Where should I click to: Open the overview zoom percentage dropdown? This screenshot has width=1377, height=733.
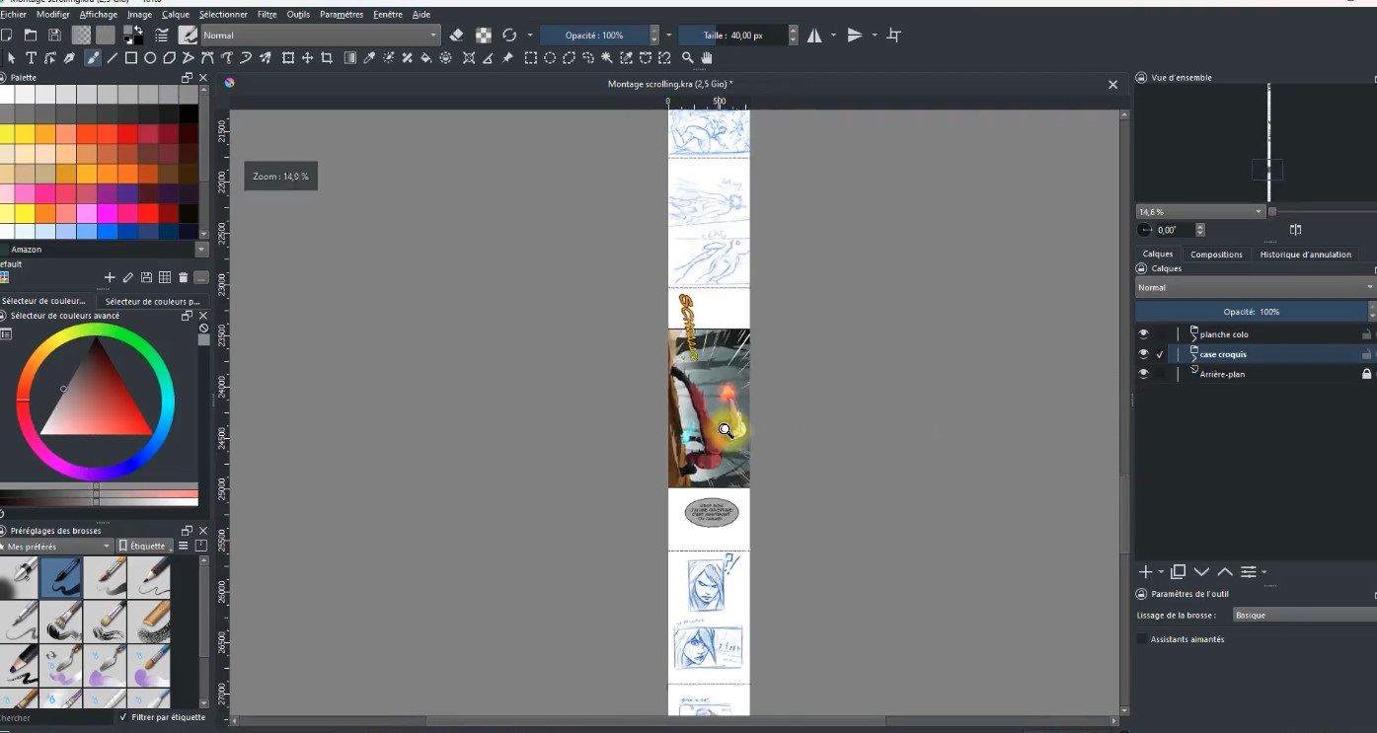1200,211
